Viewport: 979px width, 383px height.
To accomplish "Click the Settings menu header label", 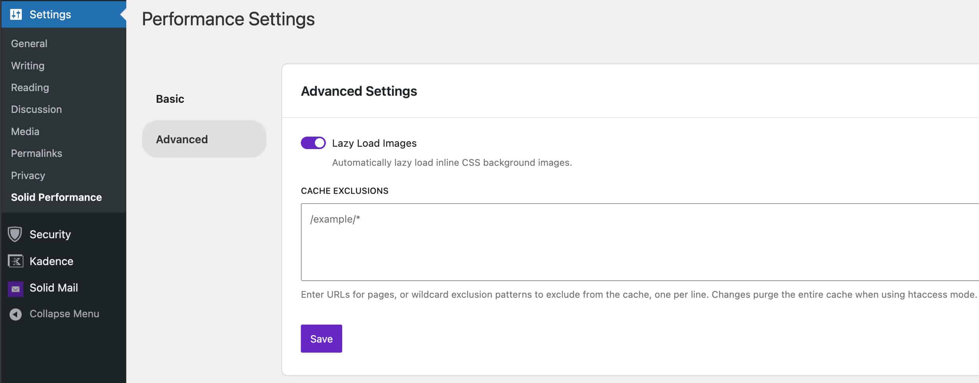I will click(50, 14).
